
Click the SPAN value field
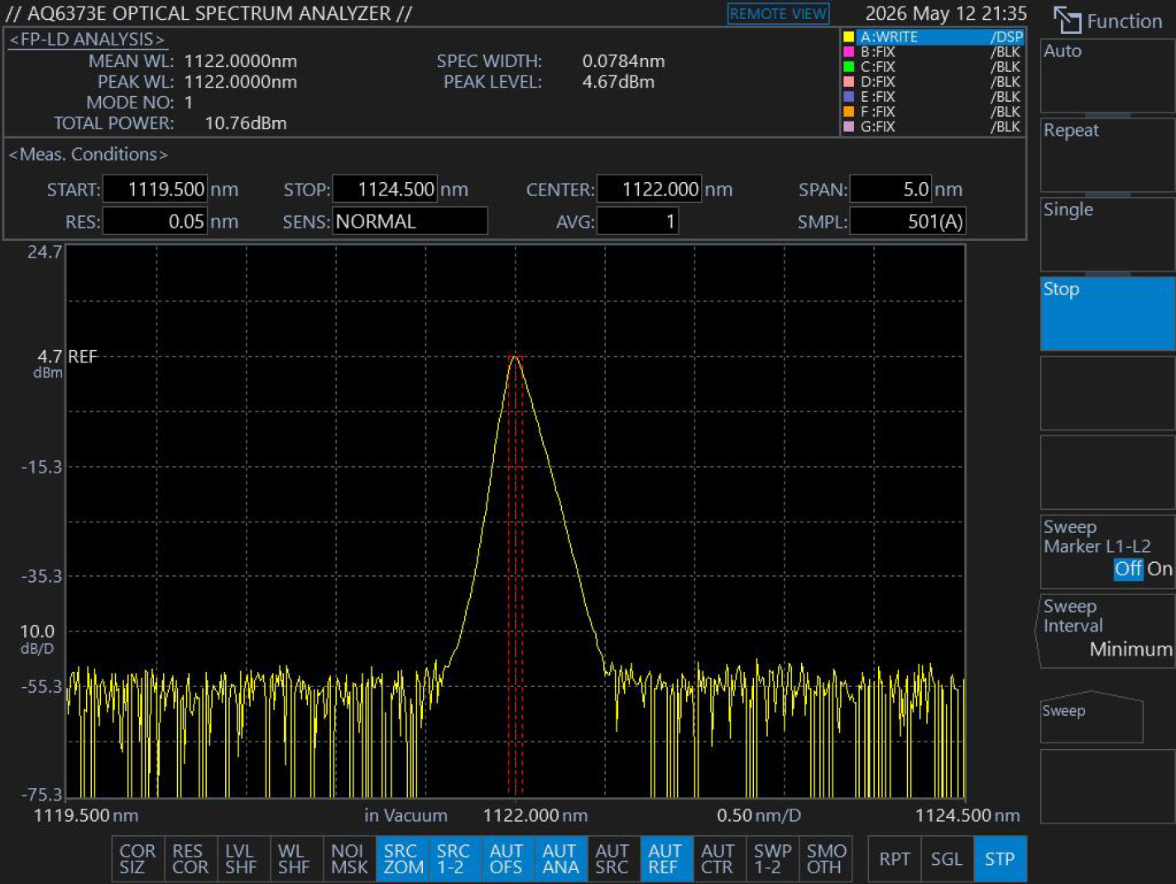[890, 189]
